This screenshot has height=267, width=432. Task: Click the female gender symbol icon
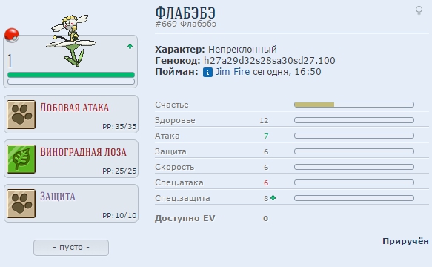click(x=419, y=11)
